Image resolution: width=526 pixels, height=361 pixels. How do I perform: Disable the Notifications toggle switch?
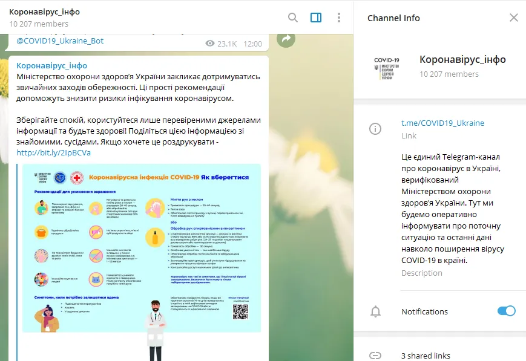[505, 311]
